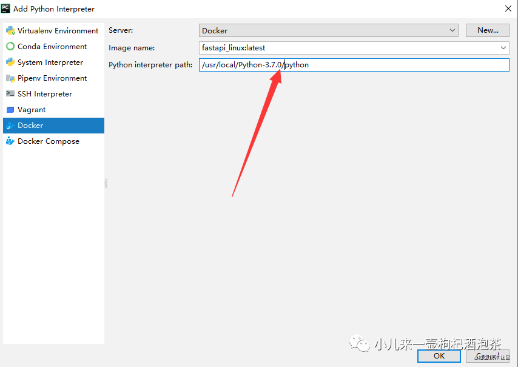518x367 pixels.
Task: Select Virtualenv Environment in the list
Action: (53, 31)
